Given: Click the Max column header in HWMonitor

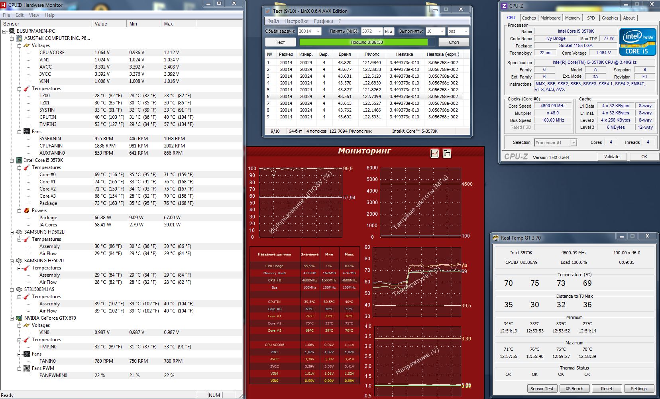Looking at the screenshot, I should 179,24.
